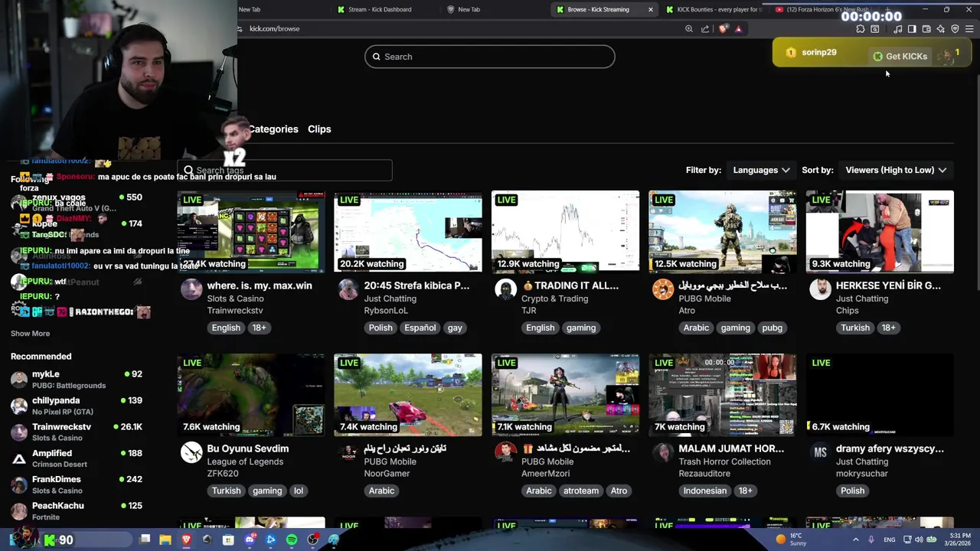Open Brave Shields lion icon
Screen dimensions: 980x551
[x=724, y=29]
